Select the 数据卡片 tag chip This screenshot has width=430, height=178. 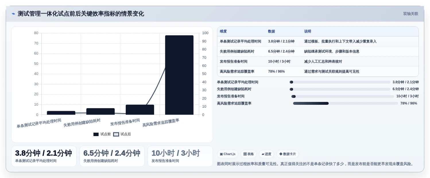pos(287,154)
